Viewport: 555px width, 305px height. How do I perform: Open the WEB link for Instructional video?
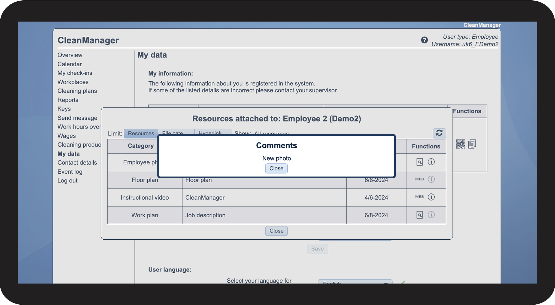(x=419, y=197)
